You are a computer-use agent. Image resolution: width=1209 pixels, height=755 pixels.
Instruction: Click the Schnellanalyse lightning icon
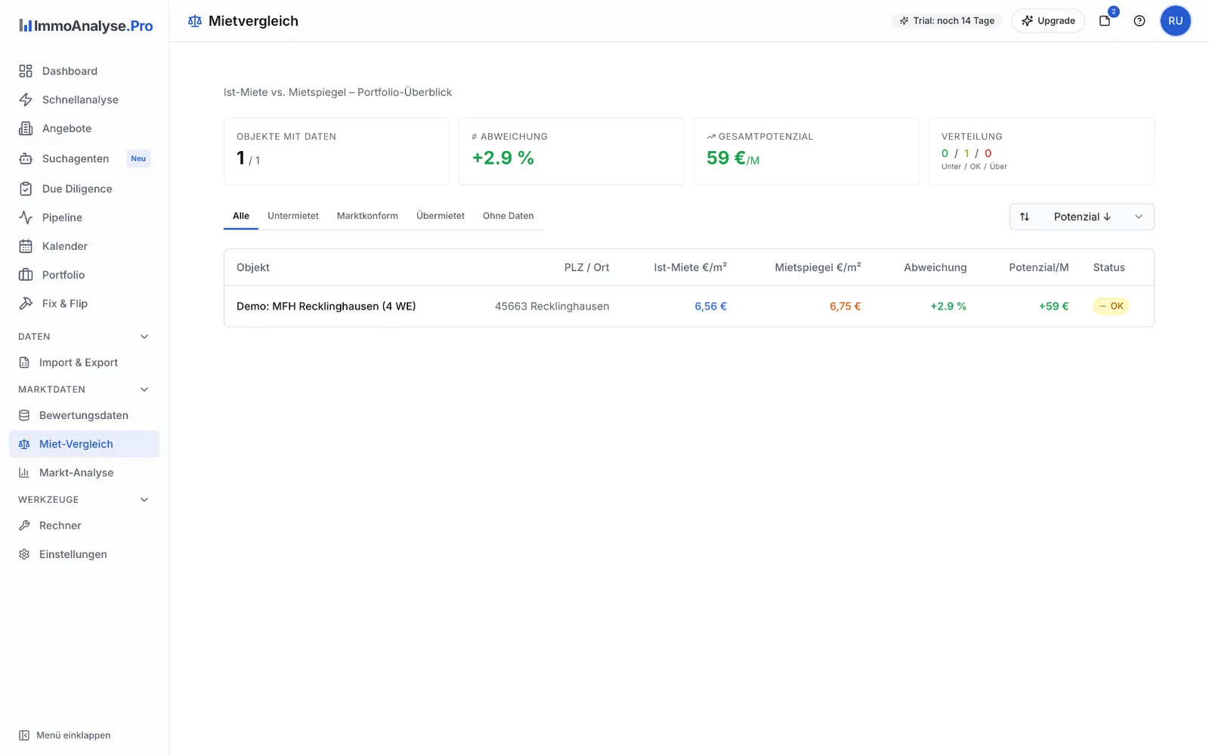coord(26,100)
